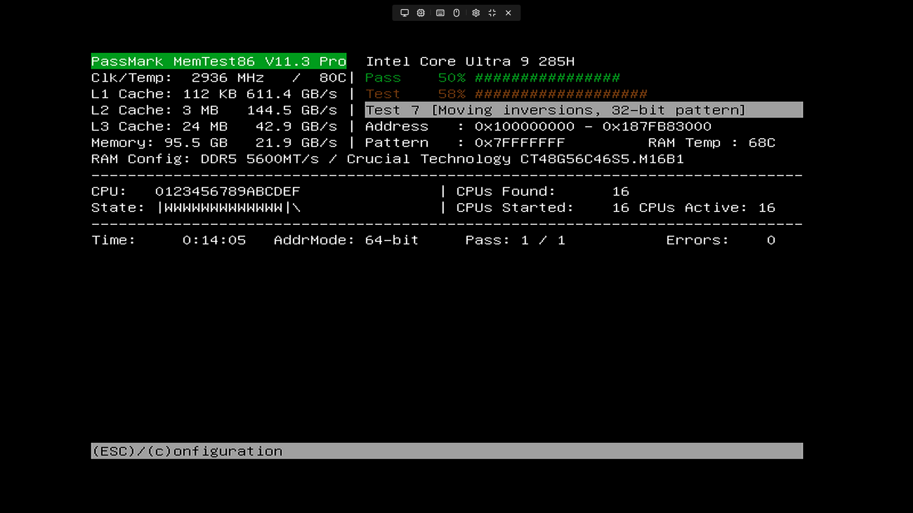913x513 pixels.
Task: Click the monitor display icon in toolbar
Action: pyautogui.click(x=405, y=13)
